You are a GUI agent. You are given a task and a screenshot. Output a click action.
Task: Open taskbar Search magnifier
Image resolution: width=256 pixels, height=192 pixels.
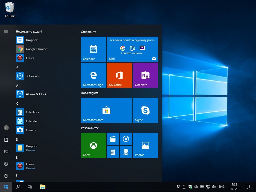pyautogui.click(x=18, y=186)
